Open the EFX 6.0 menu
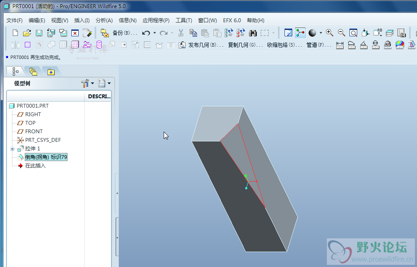The height and width of the screenshot is (267, 417). point(232,21)
